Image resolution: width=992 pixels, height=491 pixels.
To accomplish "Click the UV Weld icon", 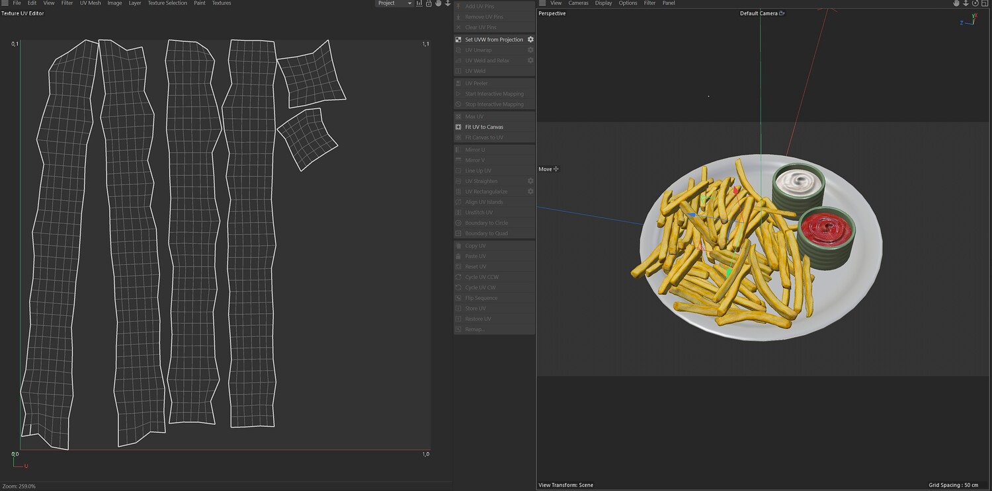I will [459, 71].
